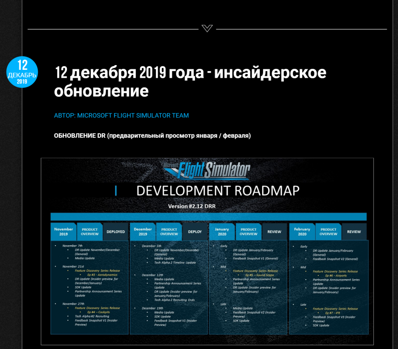Switch to the PRODUCT OVERVIEW tab under November
Screen dimensions: 398x349
[89, 231]
